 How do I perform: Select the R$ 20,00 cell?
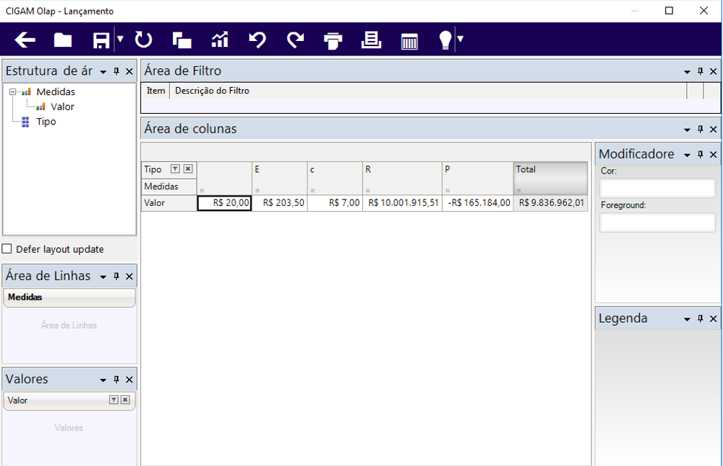pos(225,203)
